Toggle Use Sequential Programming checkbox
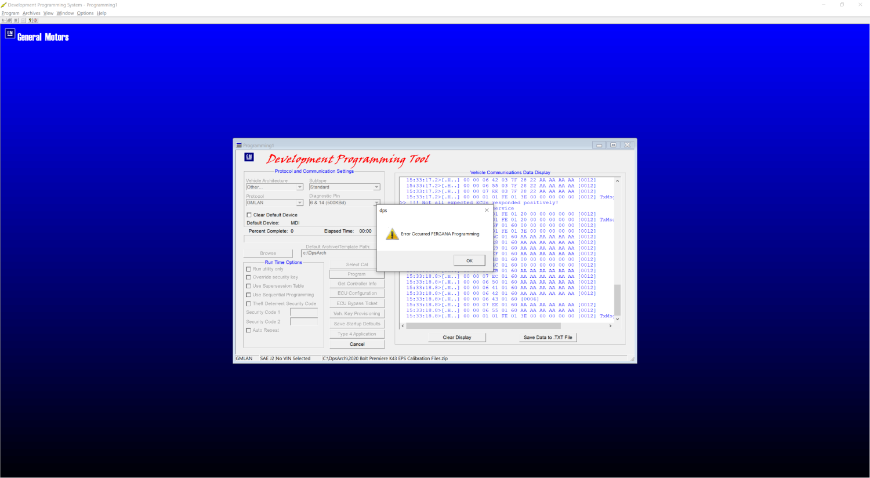Screen dimensions: 870x478 pos(249,295)
